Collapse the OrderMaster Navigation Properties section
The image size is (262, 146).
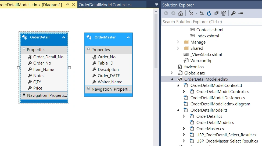pyautogui.click(x=89, y=88)
